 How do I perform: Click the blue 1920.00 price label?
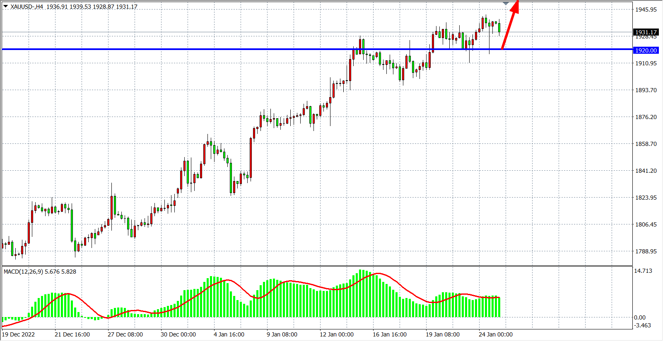pos(646,50)
